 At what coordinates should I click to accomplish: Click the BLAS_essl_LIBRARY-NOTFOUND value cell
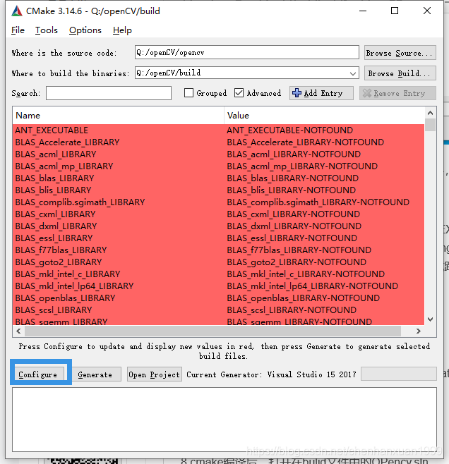(292, 238)
